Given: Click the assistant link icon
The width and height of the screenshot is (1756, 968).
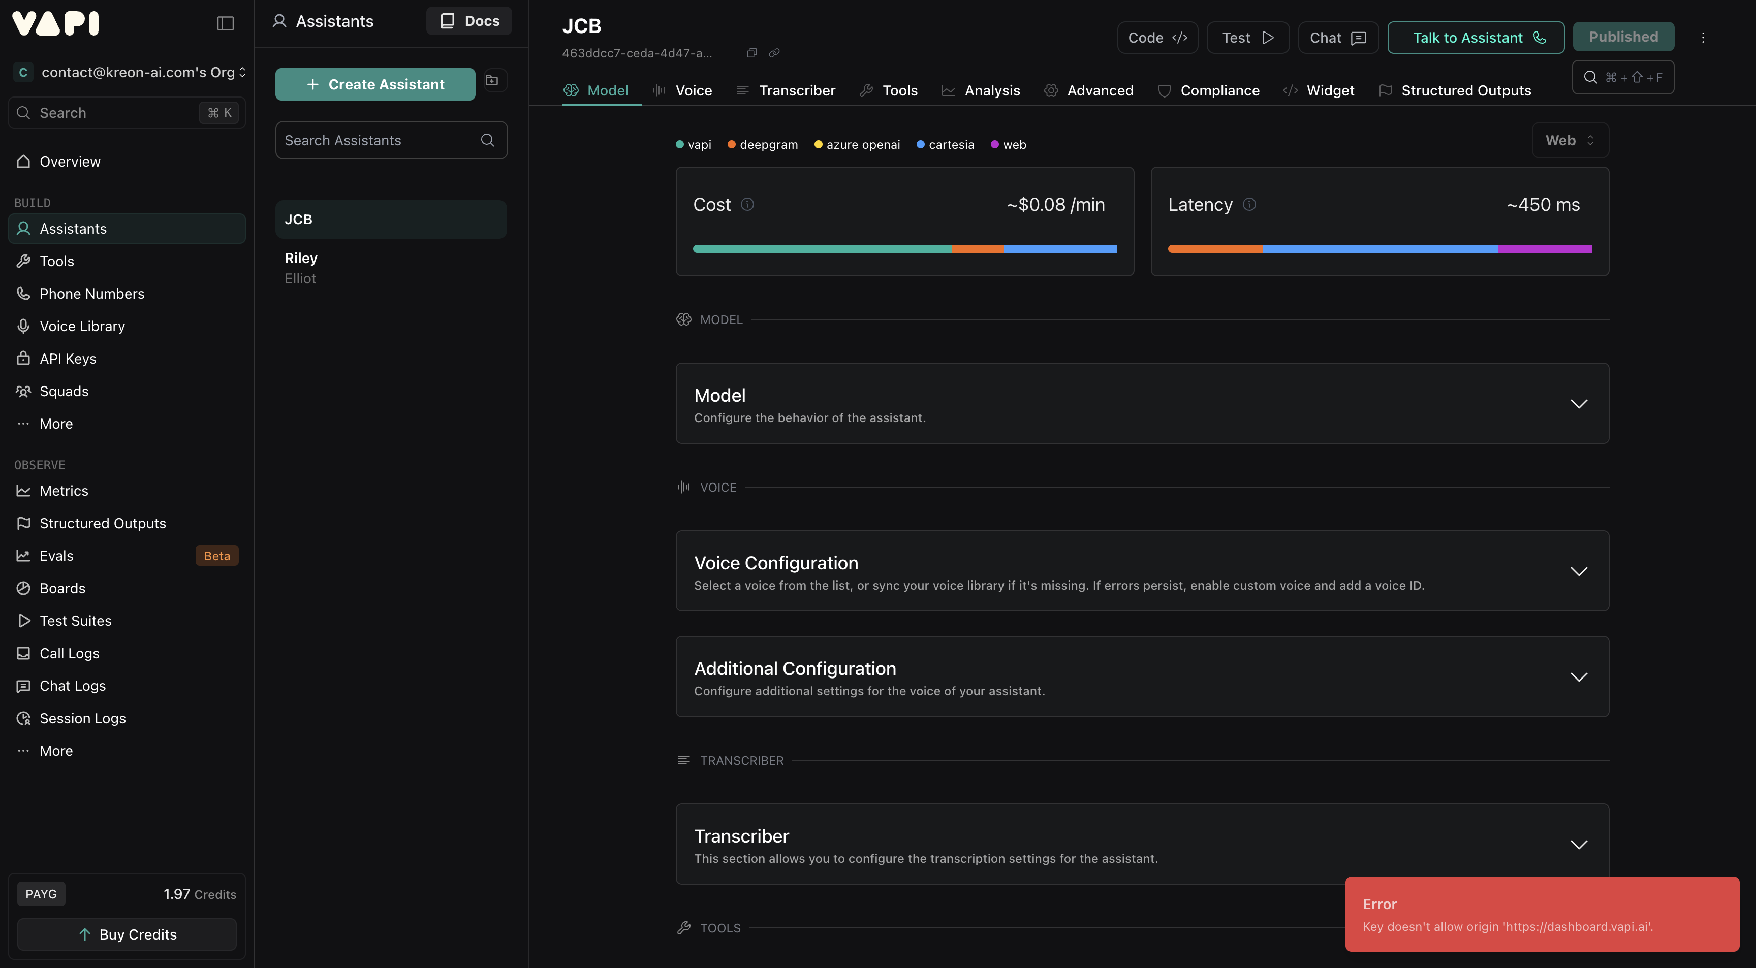Looking at the screenshot, I should pyautogui.click(x=774, y=53).
